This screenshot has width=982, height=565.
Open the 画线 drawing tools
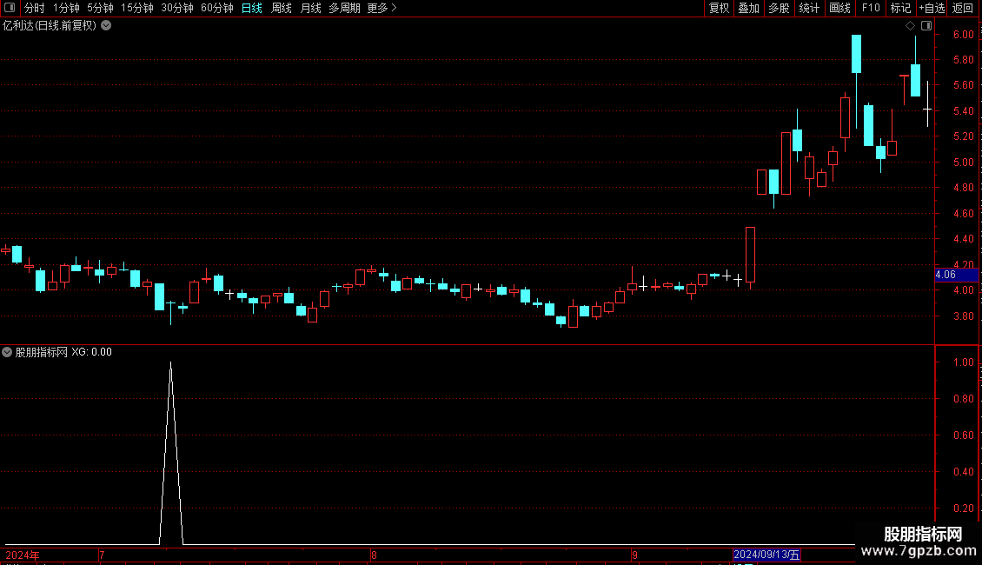tap(839, 8)
